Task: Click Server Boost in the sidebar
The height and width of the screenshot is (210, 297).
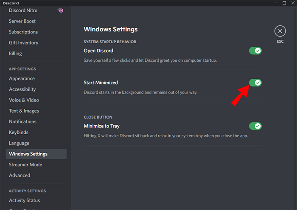Action: coord(22,21)
